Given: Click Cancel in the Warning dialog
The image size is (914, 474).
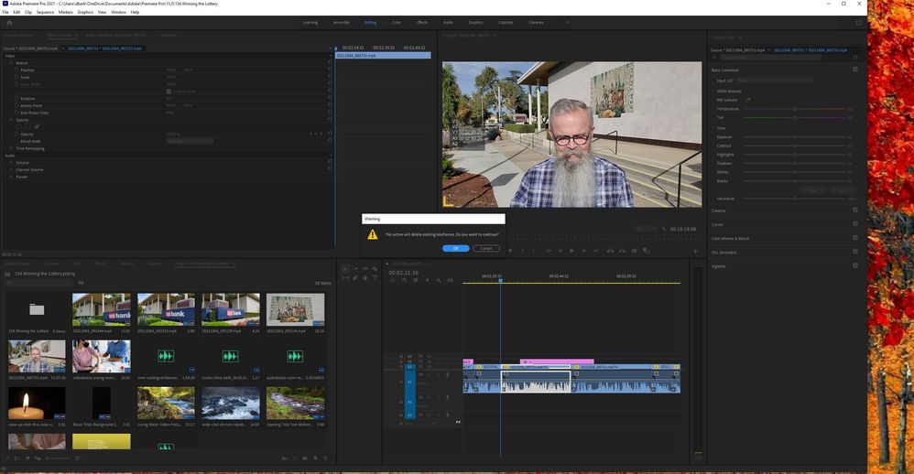Looking at the screenshot, I should pyautogui.click(x=485, y=248).
